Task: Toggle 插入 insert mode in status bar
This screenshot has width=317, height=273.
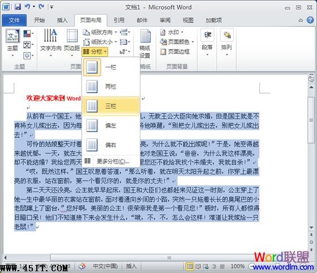Action: (131, 266)
